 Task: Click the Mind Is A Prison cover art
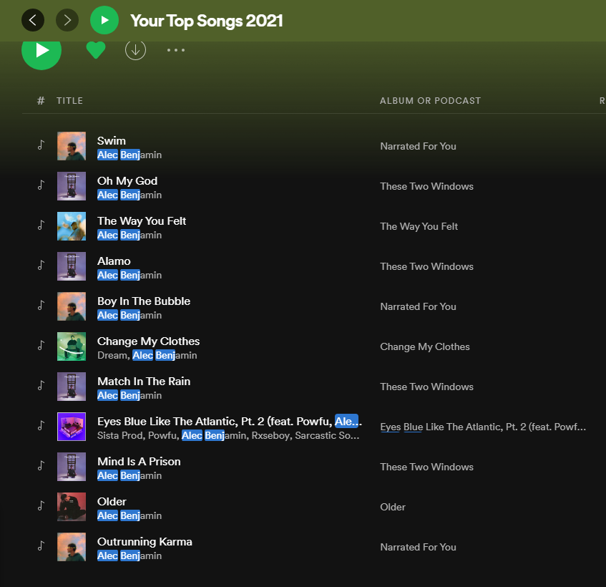pyautogui.click(x=72, y=467)
